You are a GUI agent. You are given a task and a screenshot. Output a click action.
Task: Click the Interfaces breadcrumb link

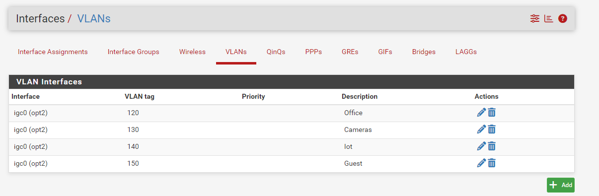40,19
